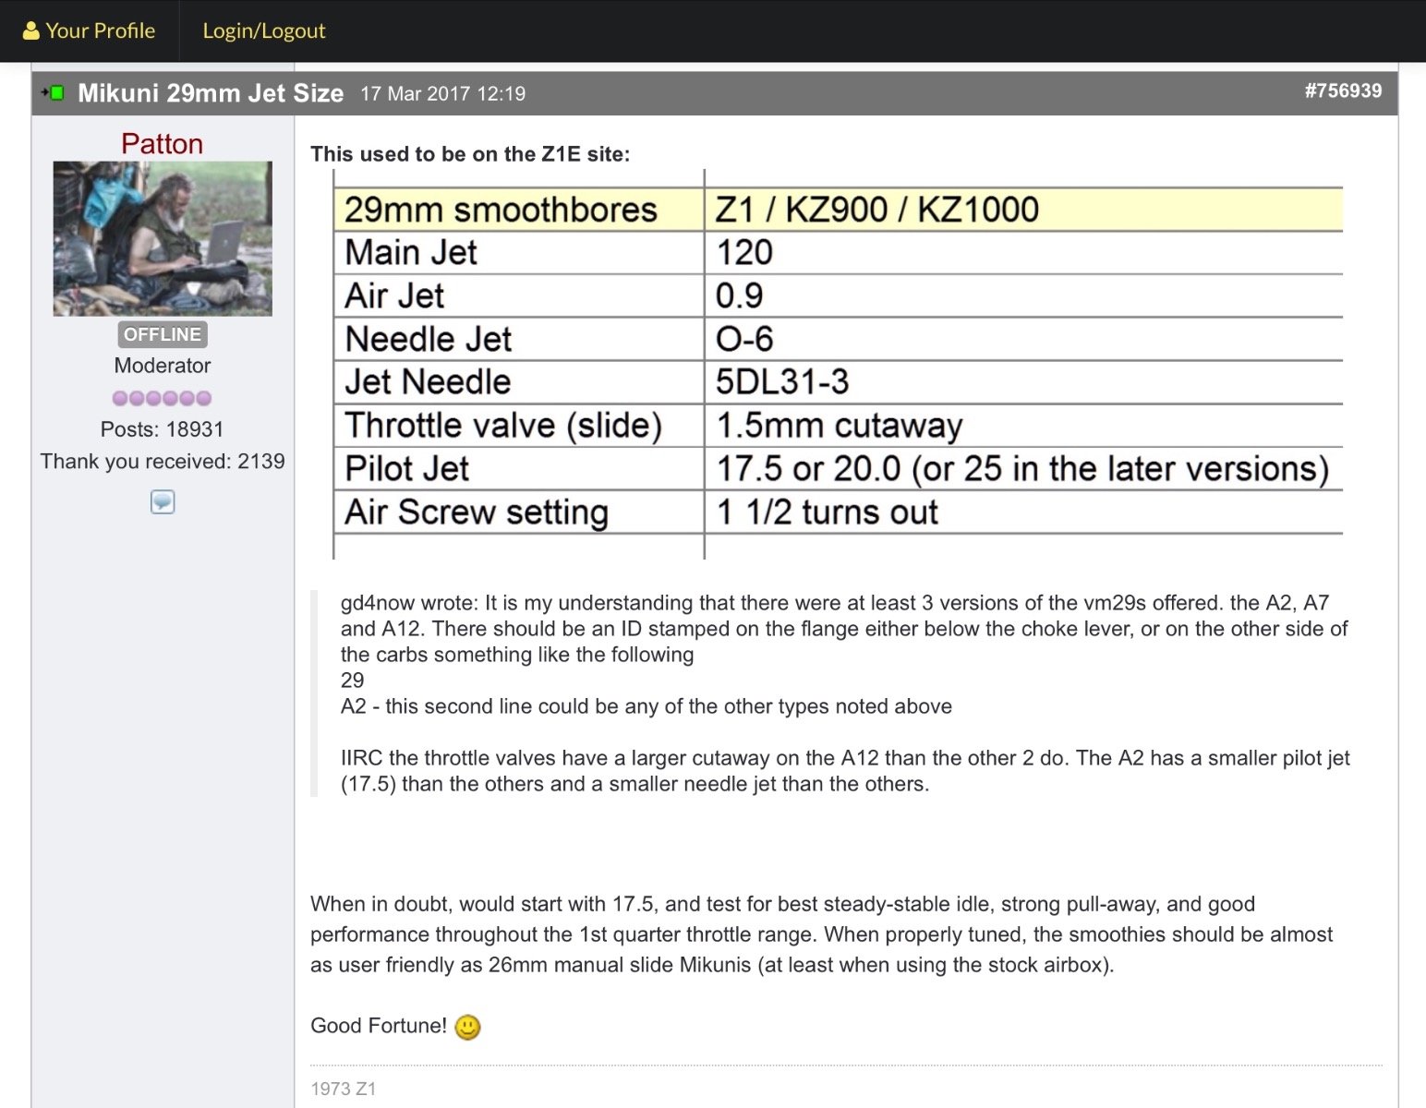Click the Pilot Jet row in table
Image resolution: width=1426 pixels, height=1108 pixels.
[837, 469]
